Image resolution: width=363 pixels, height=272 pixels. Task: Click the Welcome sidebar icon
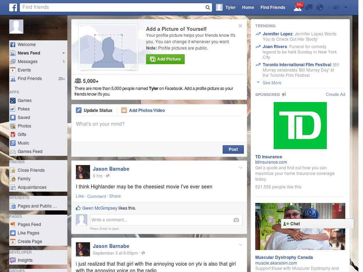(x=13, y=45)
